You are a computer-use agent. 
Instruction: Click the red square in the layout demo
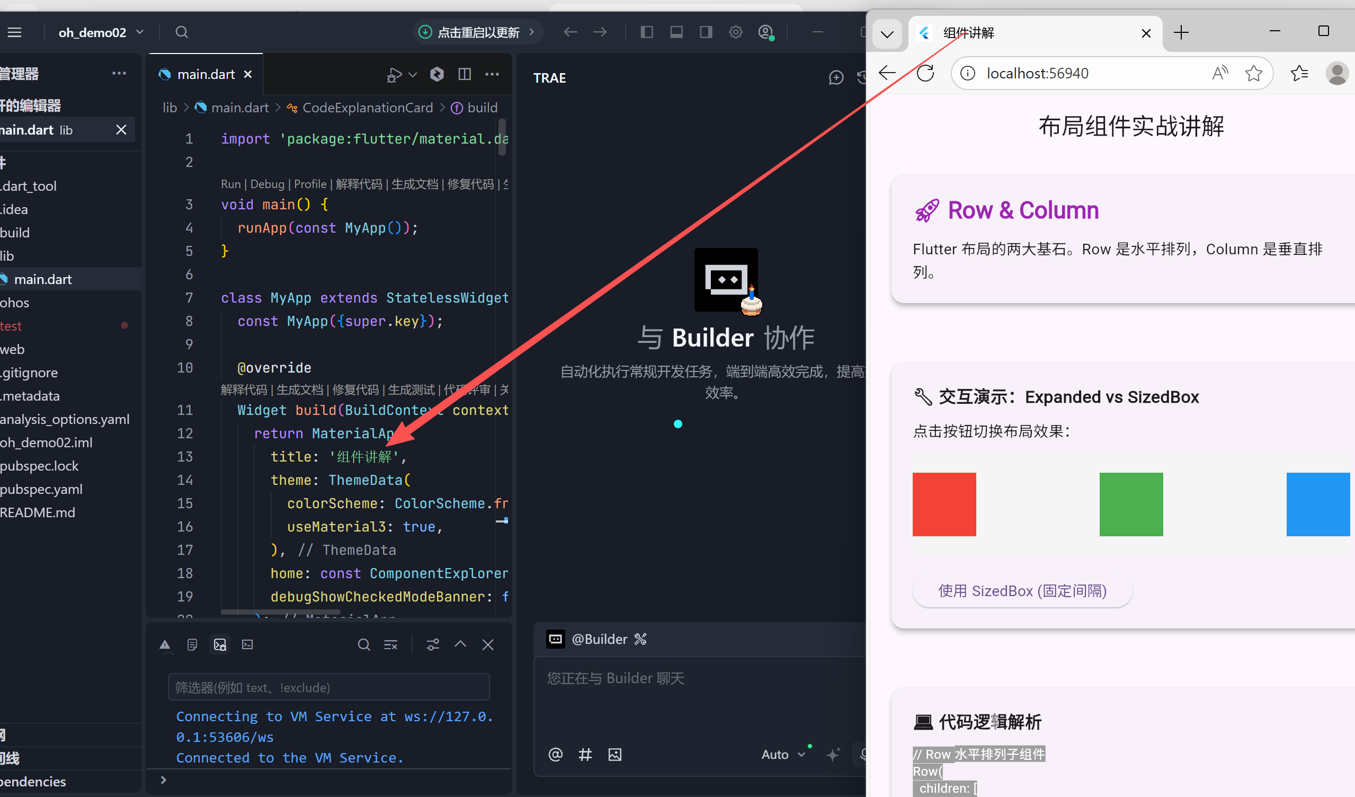coord(943,504)
